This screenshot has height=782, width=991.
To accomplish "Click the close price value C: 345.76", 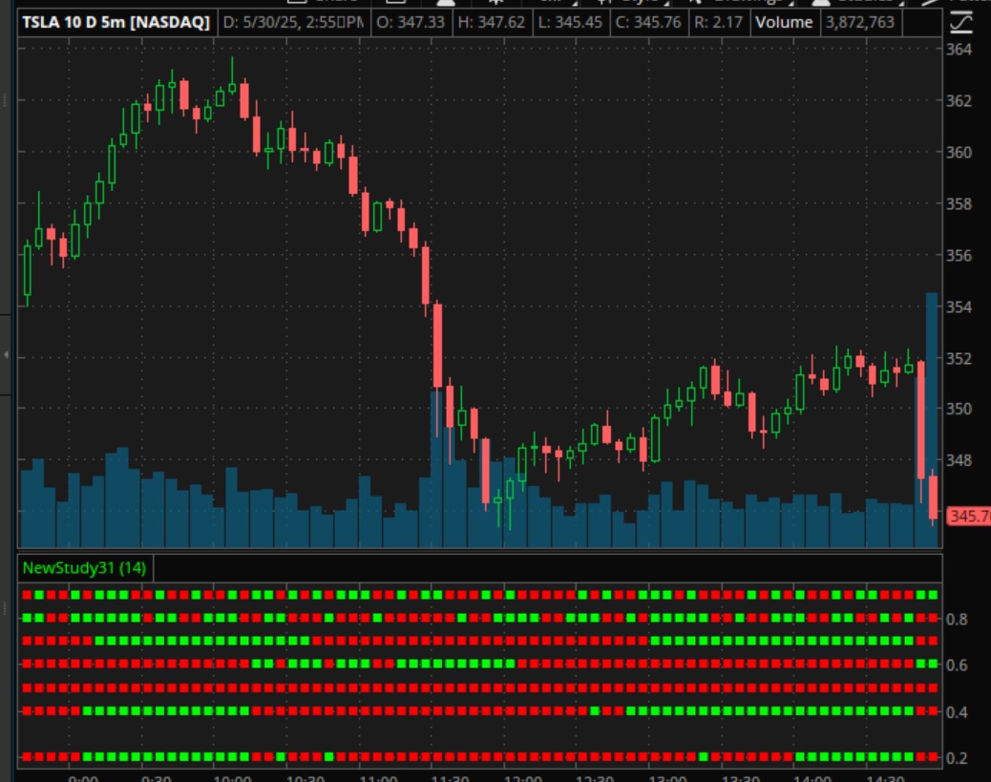I will (x=648, y=23).
